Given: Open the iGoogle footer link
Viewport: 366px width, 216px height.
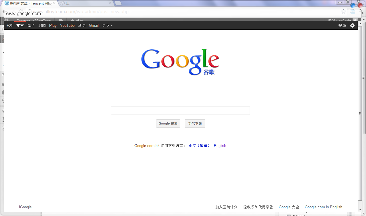Looking at the screenshot, I should [25, 207].
